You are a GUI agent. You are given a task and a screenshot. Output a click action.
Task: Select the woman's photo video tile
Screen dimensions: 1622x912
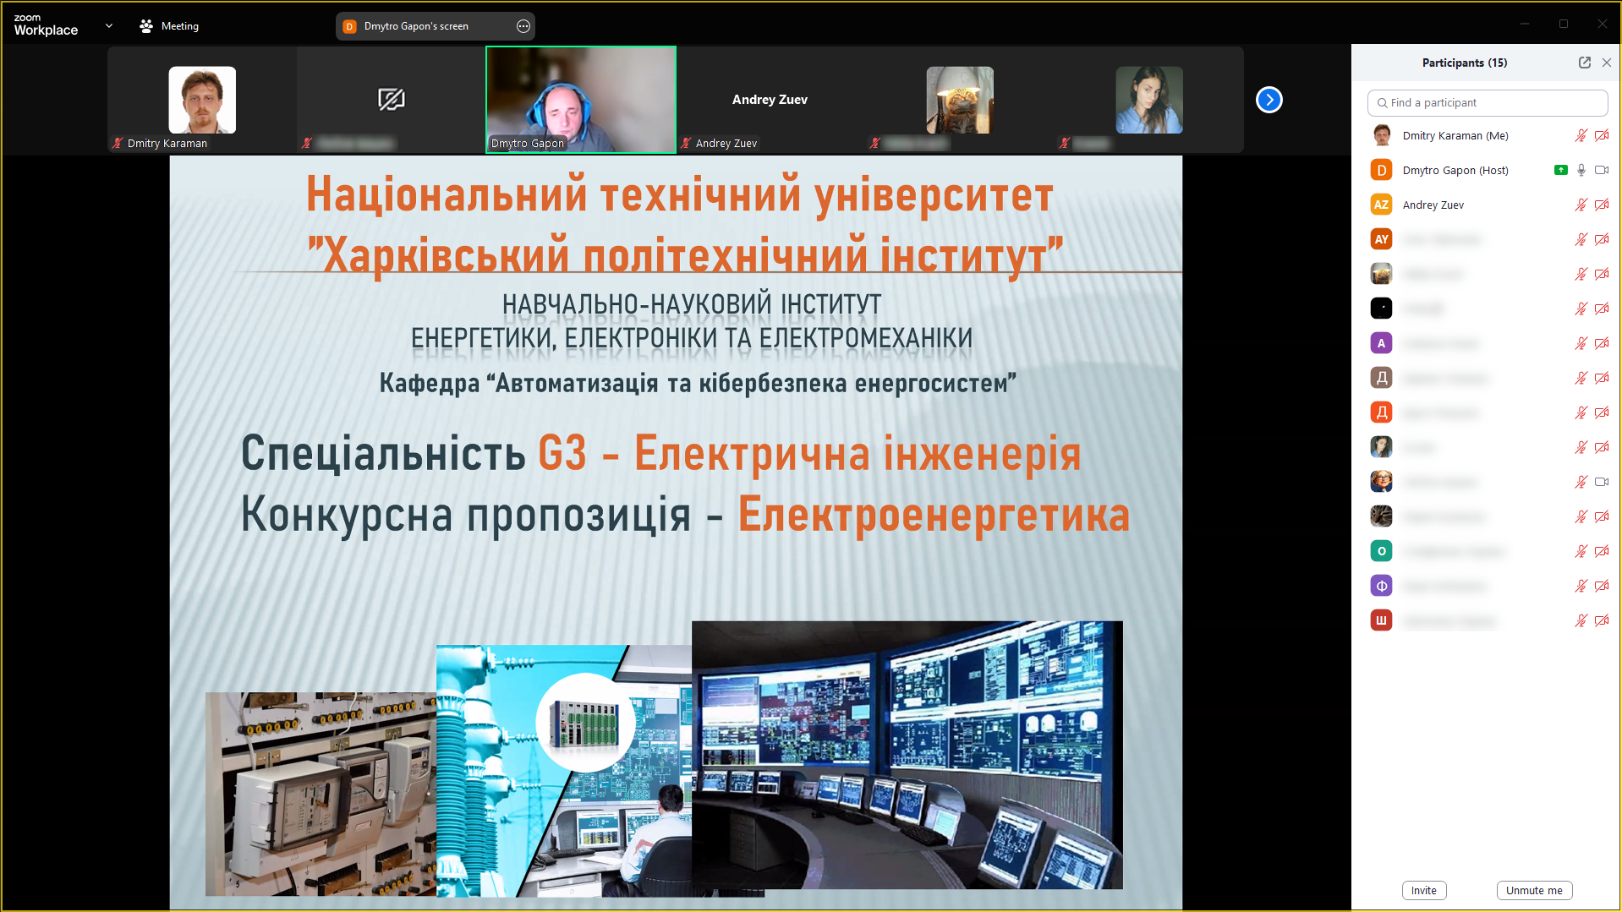tap(1149, 100)
